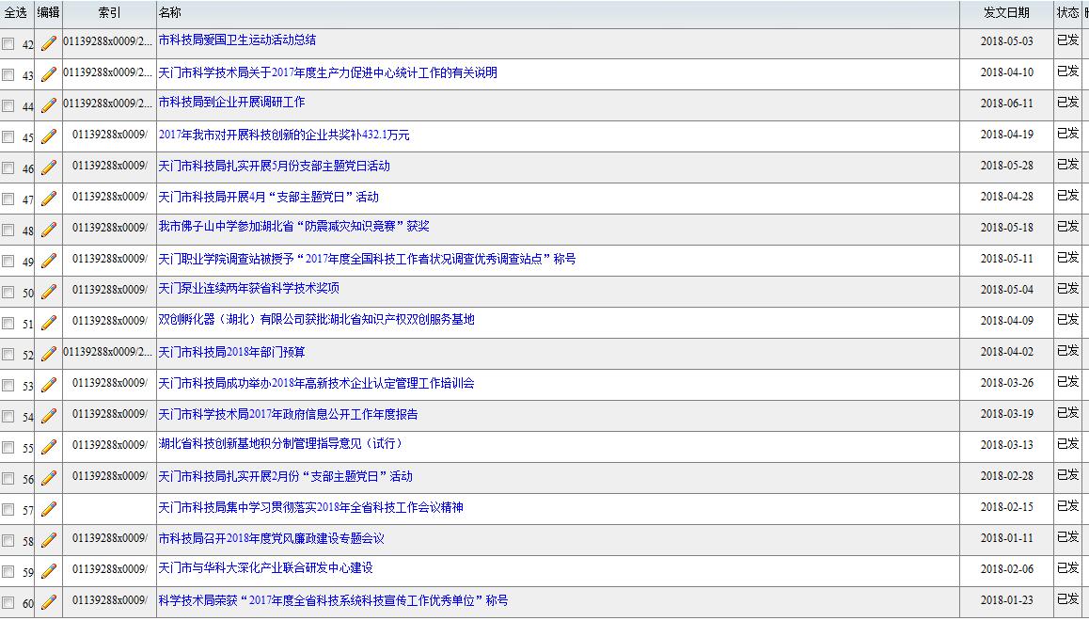Viewport: 1089px width, 621px height.
Task: Open 天门泵业连续两年获省科学技术奖项 article
Action: click(x=248, y=288)
